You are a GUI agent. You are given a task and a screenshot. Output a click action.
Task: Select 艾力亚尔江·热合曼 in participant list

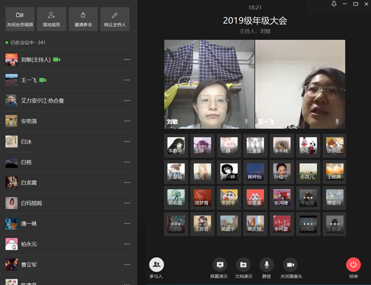coord(42,101)
